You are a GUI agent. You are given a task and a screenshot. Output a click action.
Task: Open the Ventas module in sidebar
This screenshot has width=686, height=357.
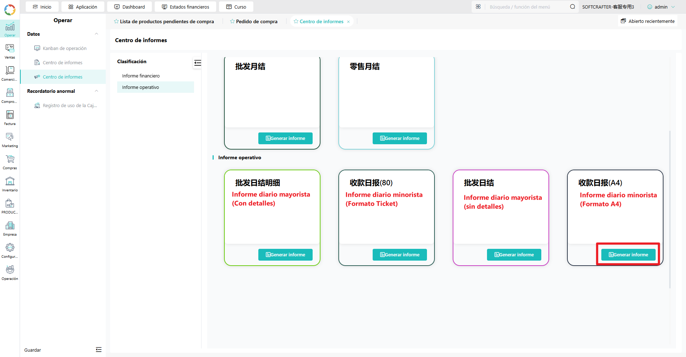click(10, 51)
